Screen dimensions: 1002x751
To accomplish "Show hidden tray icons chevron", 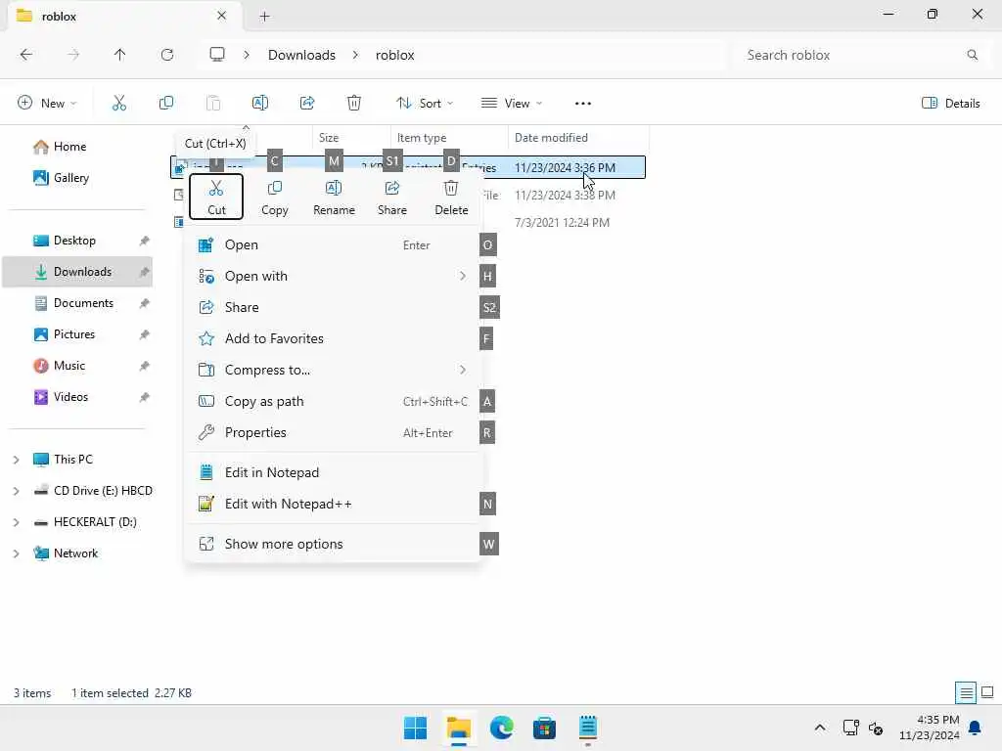I will tap(820, 728).
